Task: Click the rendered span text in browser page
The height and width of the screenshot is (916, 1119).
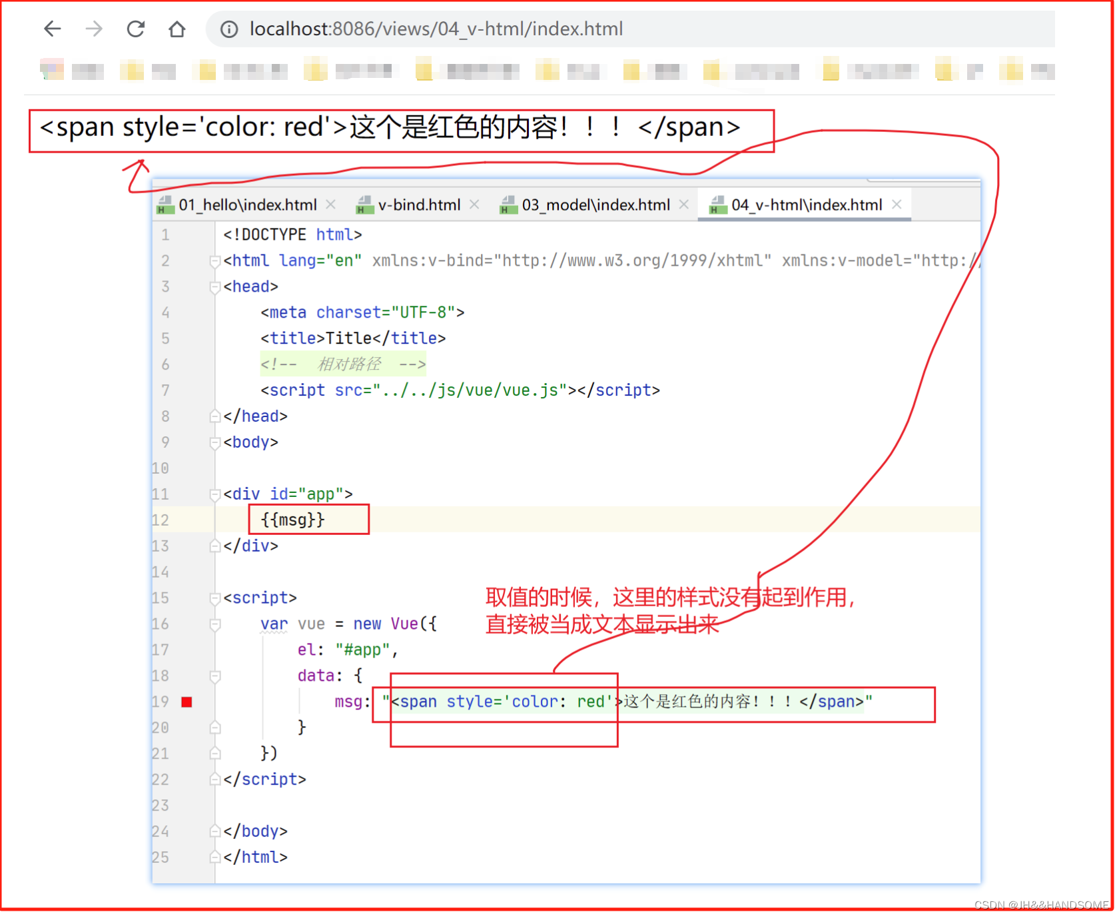Action: [x=390, y=127]
